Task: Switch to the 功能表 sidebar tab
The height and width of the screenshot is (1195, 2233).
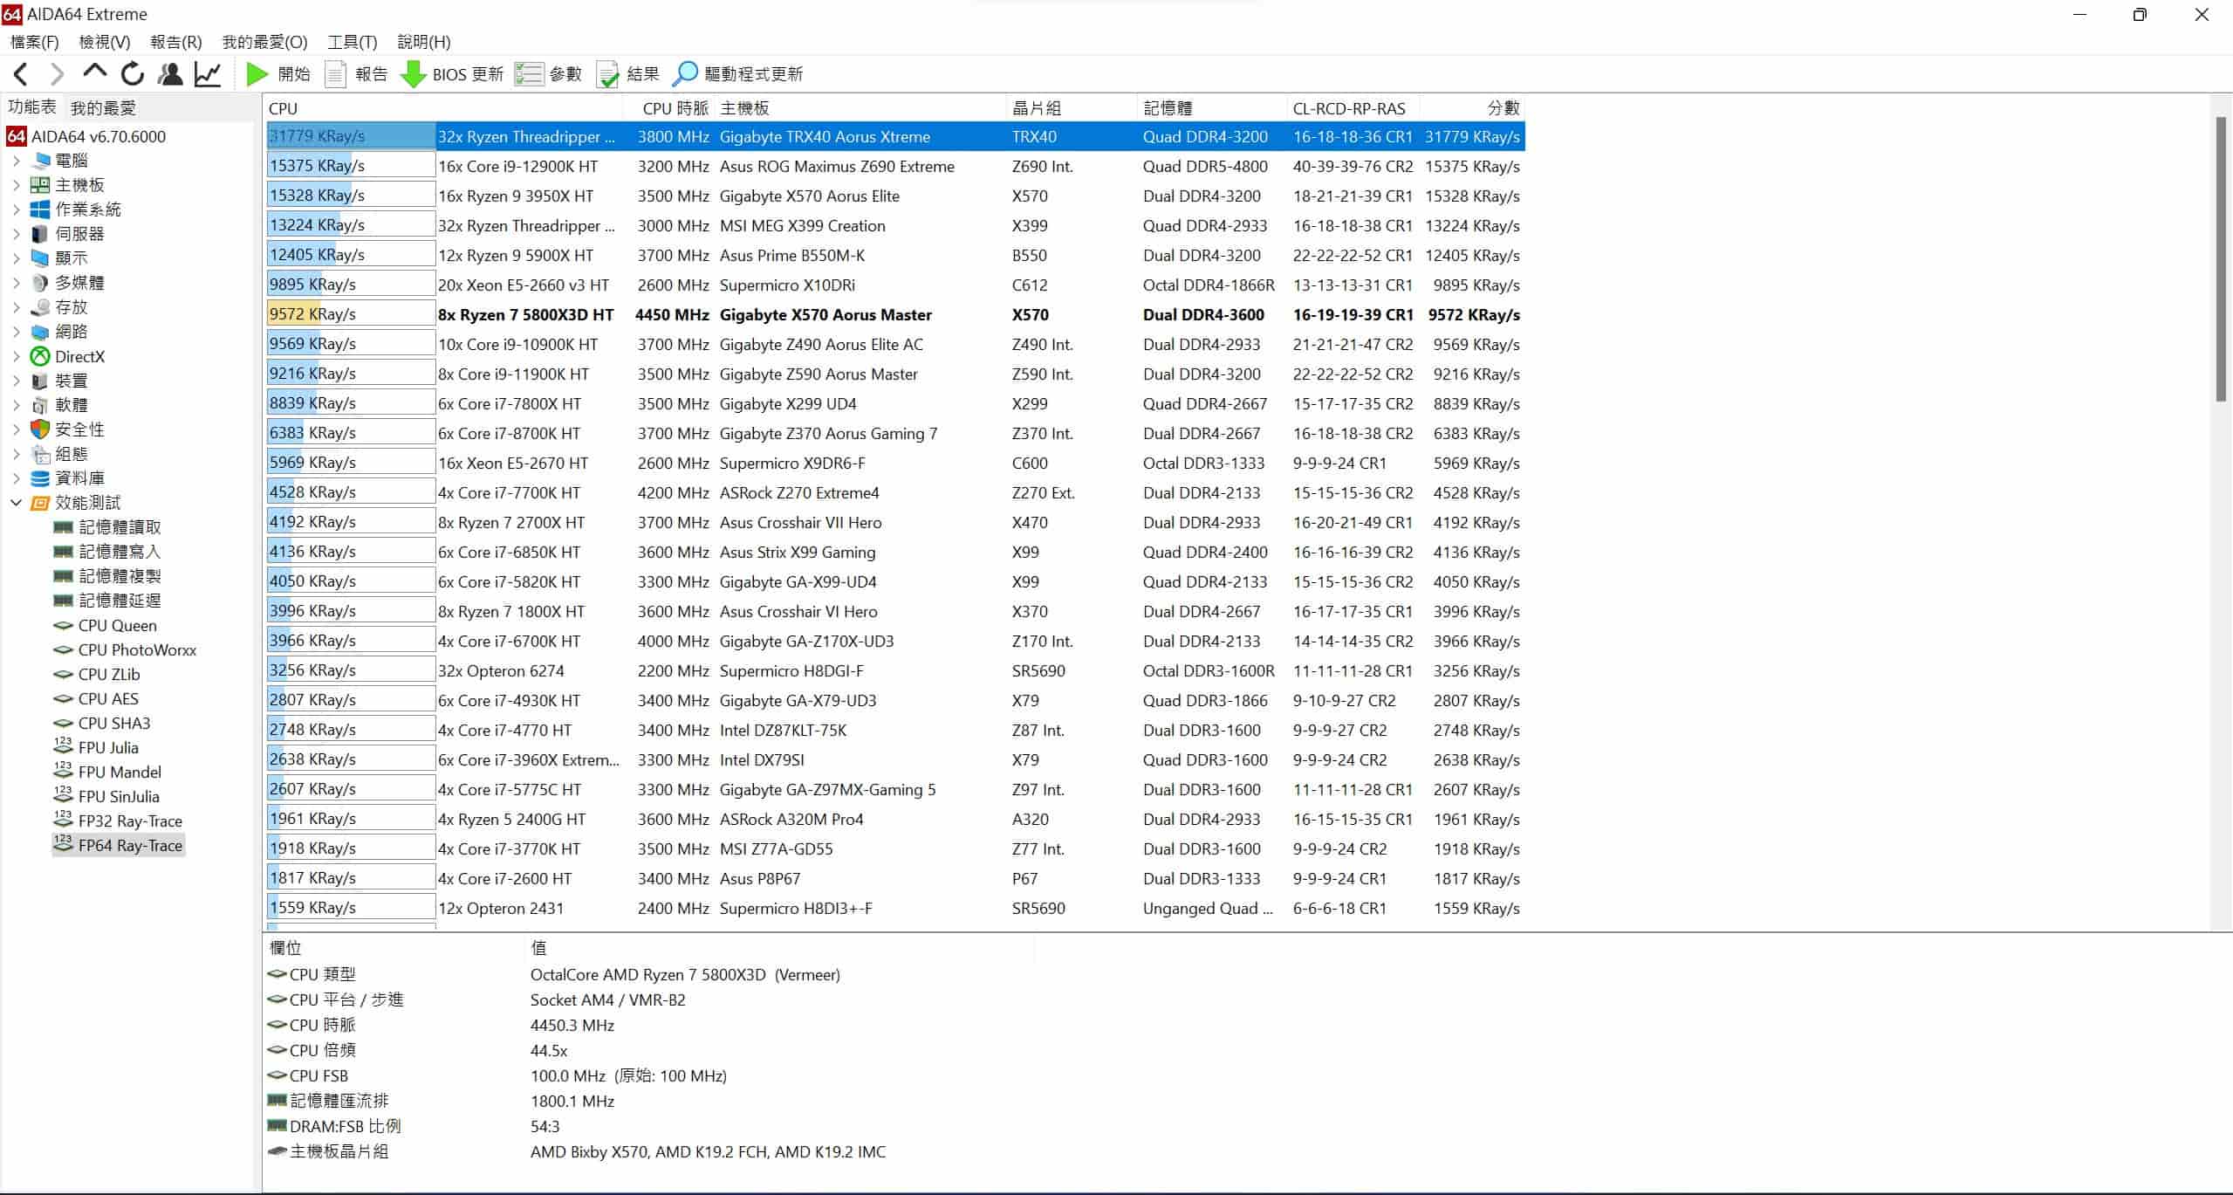Action: (32, 106)
